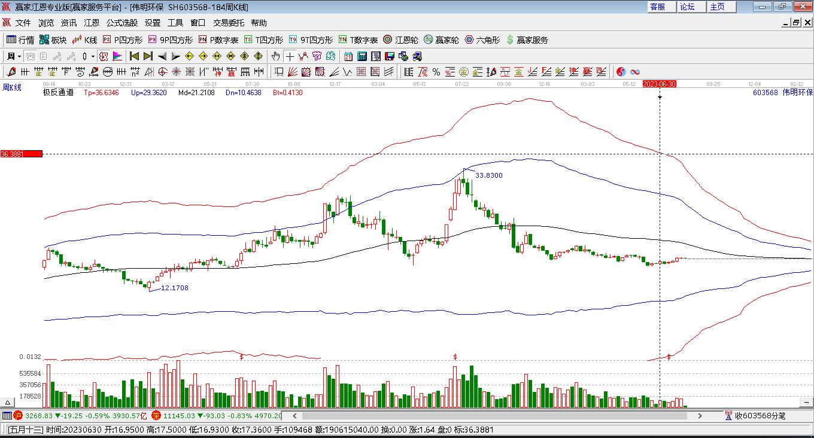Expand the 周 period dropdown arrow
This screenshot has width=814, height=438.
click(x=19, y=56)
